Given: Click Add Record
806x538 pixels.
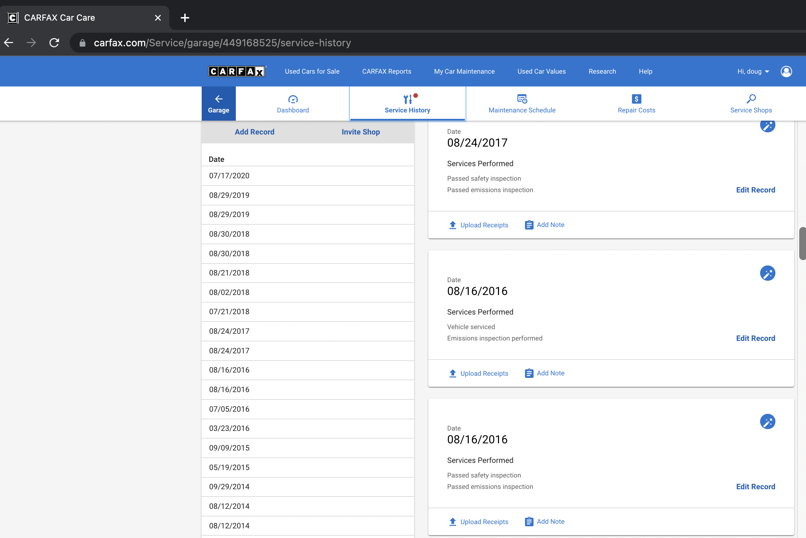Looking at the screenshot, I should coord(255,132).
